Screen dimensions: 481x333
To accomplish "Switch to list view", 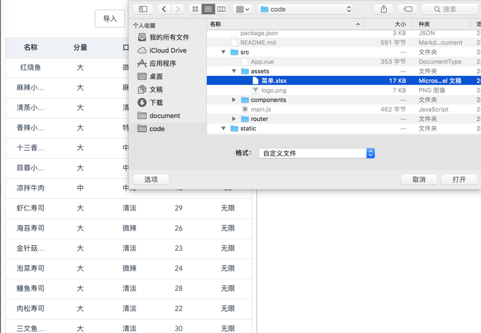I will click(208, 9).
